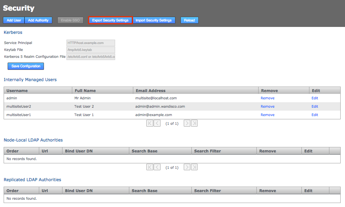Click Bind User DN header in Replicated LDAP table

[96, 191]
